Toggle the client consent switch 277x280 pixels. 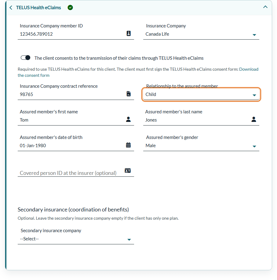pos(25,58)
